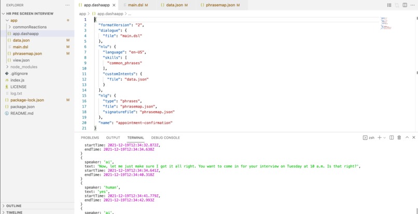418x214 pixels.
Task: Select the TERMINAL panel tab
Action: [136, 138]
